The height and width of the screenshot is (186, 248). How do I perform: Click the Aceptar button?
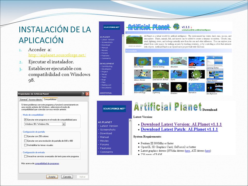tap(52, 177)
